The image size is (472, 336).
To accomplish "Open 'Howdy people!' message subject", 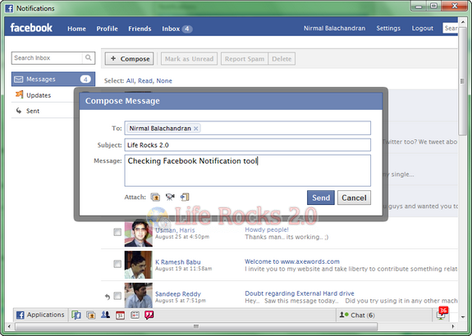I will point(267,229).
